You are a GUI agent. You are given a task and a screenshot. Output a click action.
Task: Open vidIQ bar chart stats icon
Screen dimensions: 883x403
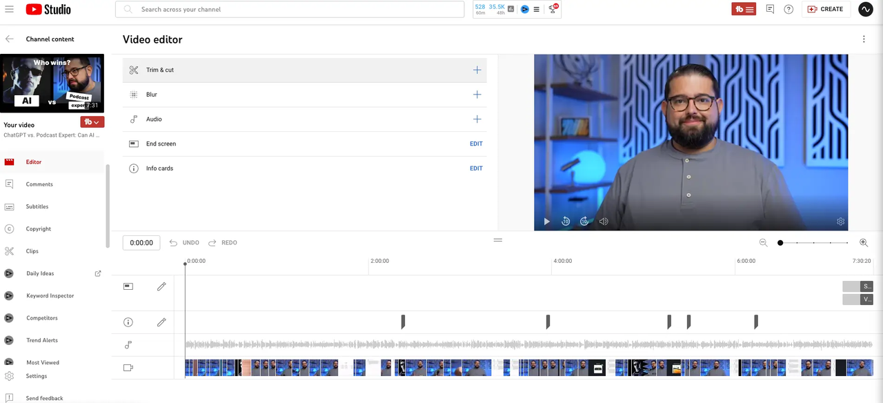click(511, 9)
